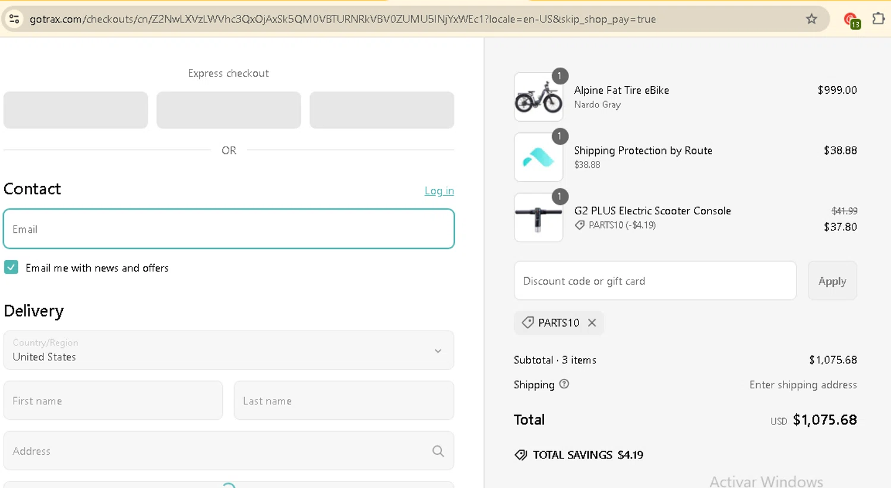Click the Nardo Gray variant text
891x488 pixels.
click(x=597, y=104)
